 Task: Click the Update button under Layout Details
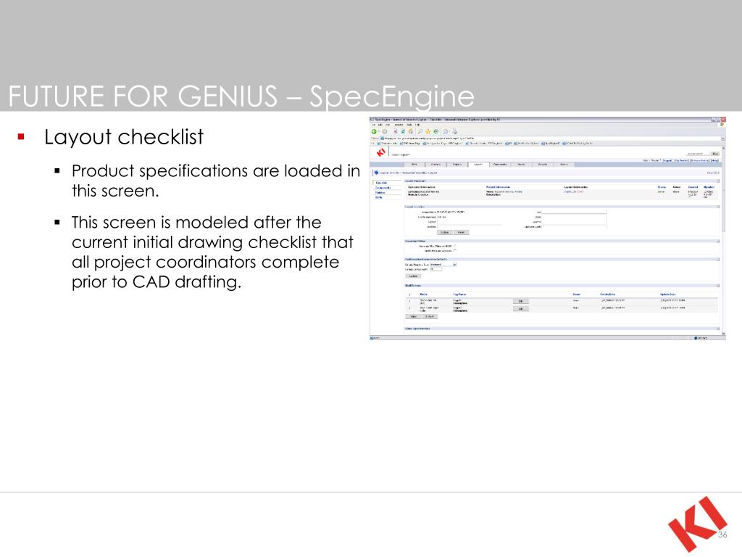[x=445, y=233]
